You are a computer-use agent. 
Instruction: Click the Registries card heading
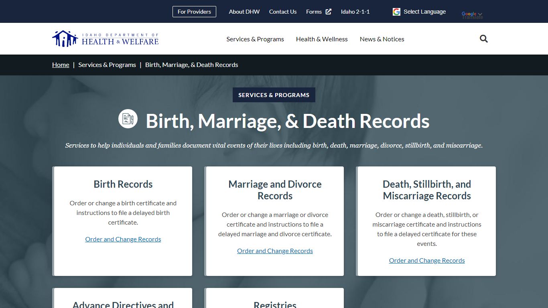pos(275,304)
